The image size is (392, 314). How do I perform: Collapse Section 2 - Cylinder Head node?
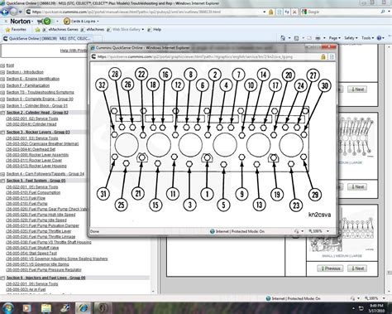click(2, 113)
